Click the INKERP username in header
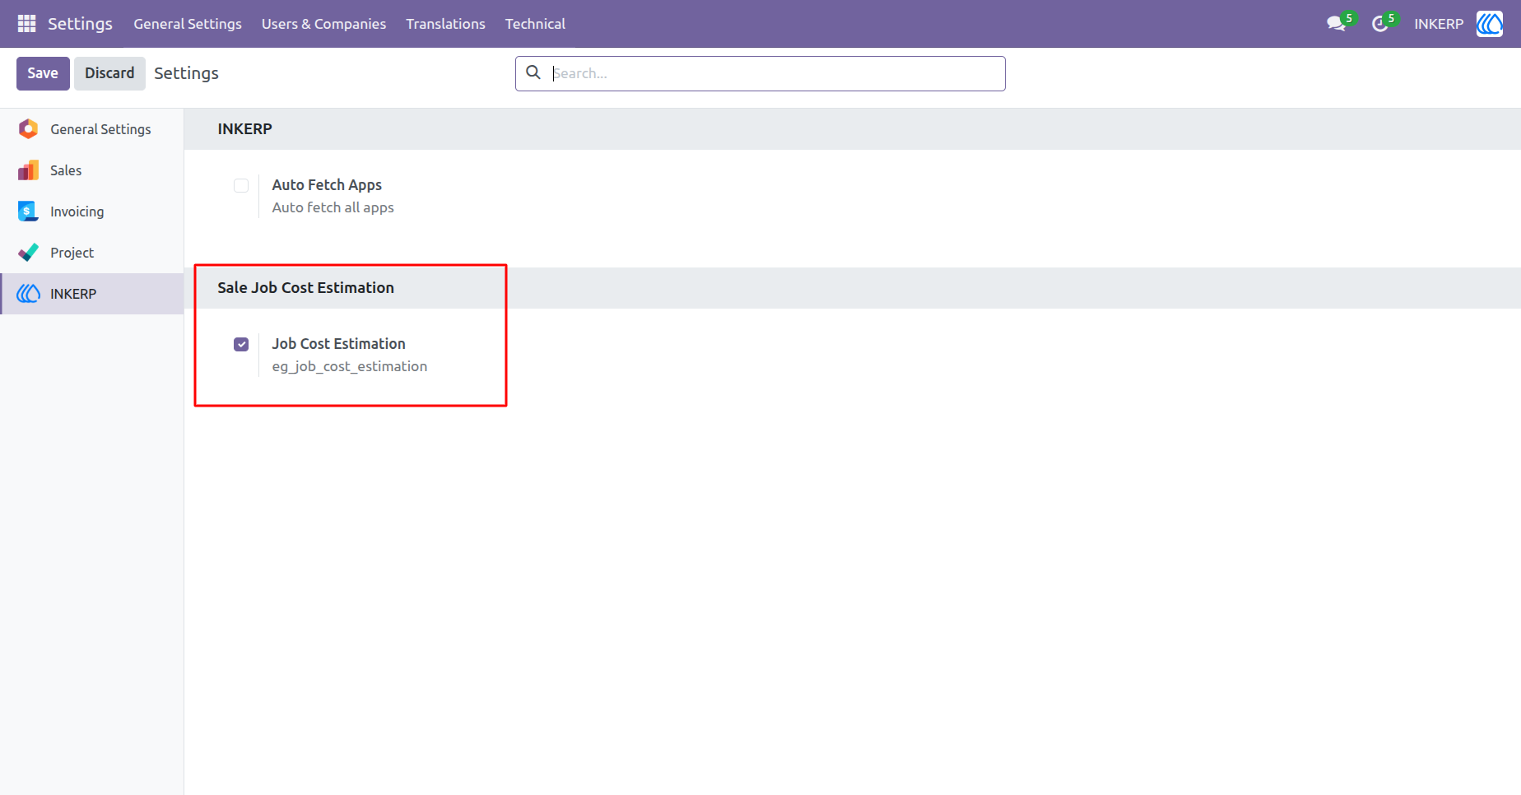1521x795 pixels. click(x=1439, y=24)
